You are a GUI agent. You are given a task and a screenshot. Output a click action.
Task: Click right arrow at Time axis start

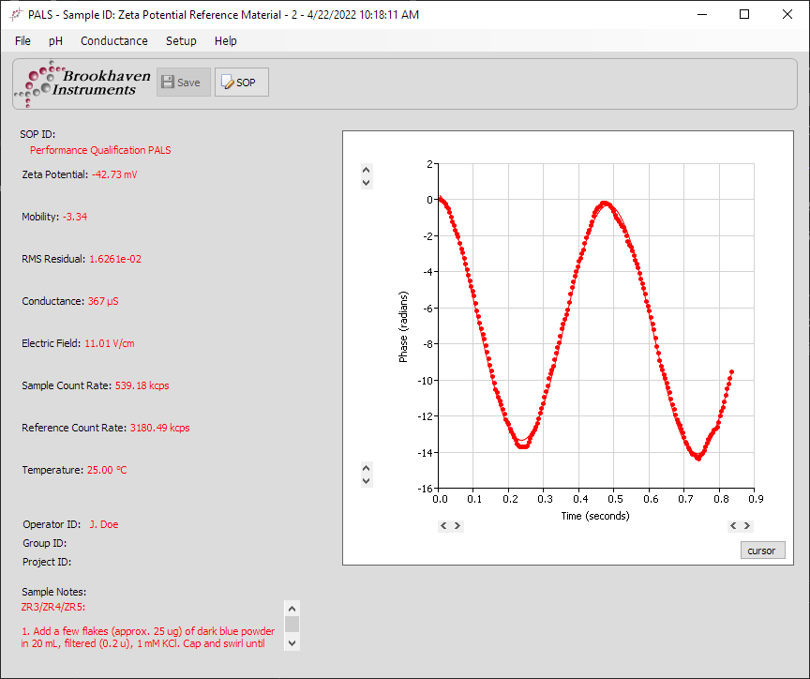(457, 526)
